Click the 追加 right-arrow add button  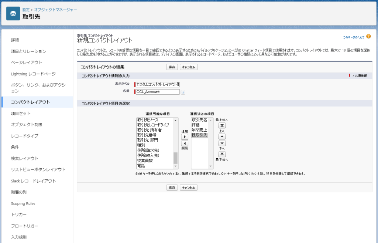click(x=185, y=137)
